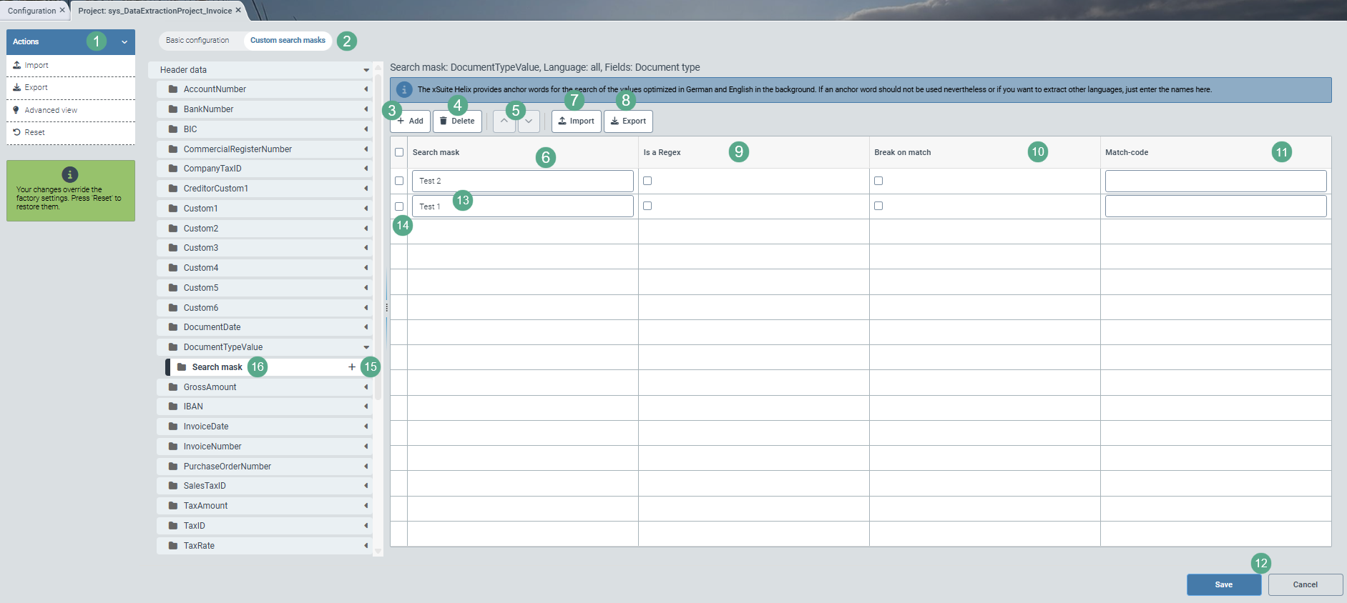
Task: Click the folder icon beside Custom1
Action: 173,209
